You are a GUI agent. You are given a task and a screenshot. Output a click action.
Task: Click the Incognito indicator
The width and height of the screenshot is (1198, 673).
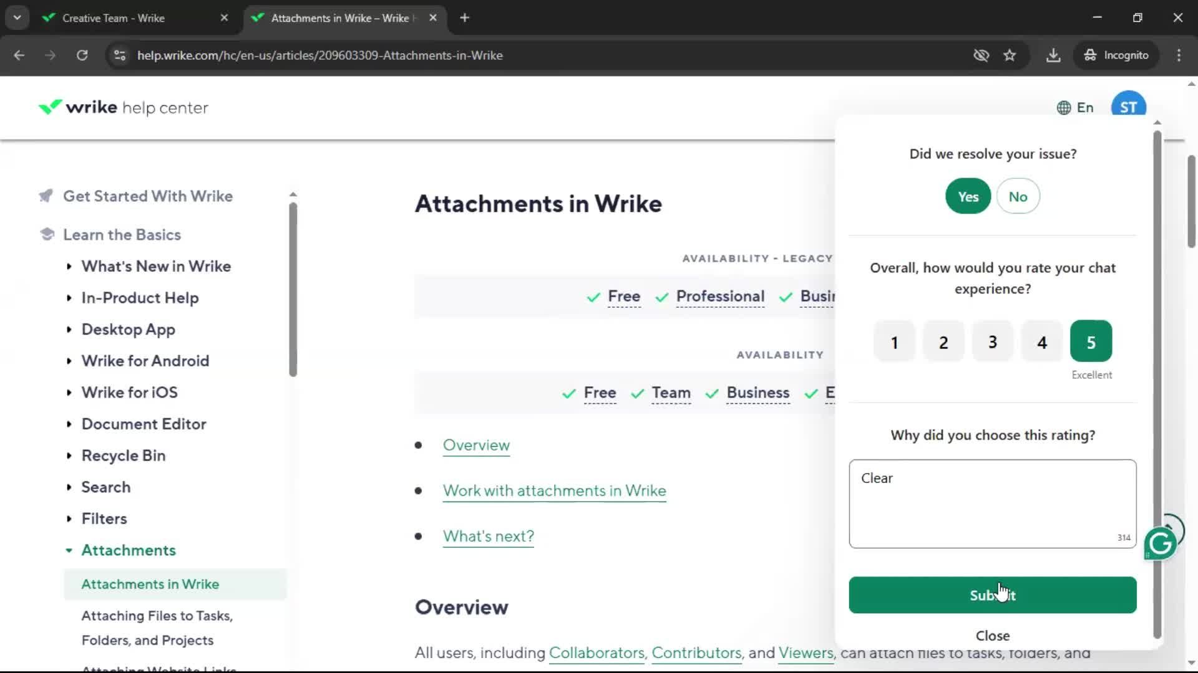click(x=1116, y=55)
